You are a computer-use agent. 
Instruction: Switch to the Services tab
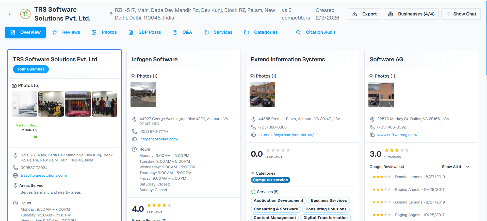[218, 32]
